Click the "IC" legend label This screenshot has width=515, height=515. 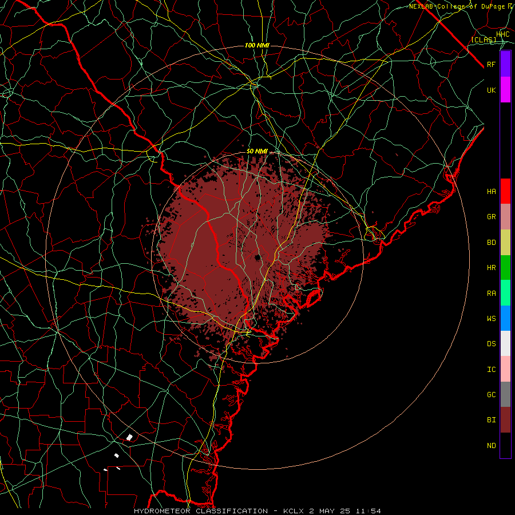(492, 369)
